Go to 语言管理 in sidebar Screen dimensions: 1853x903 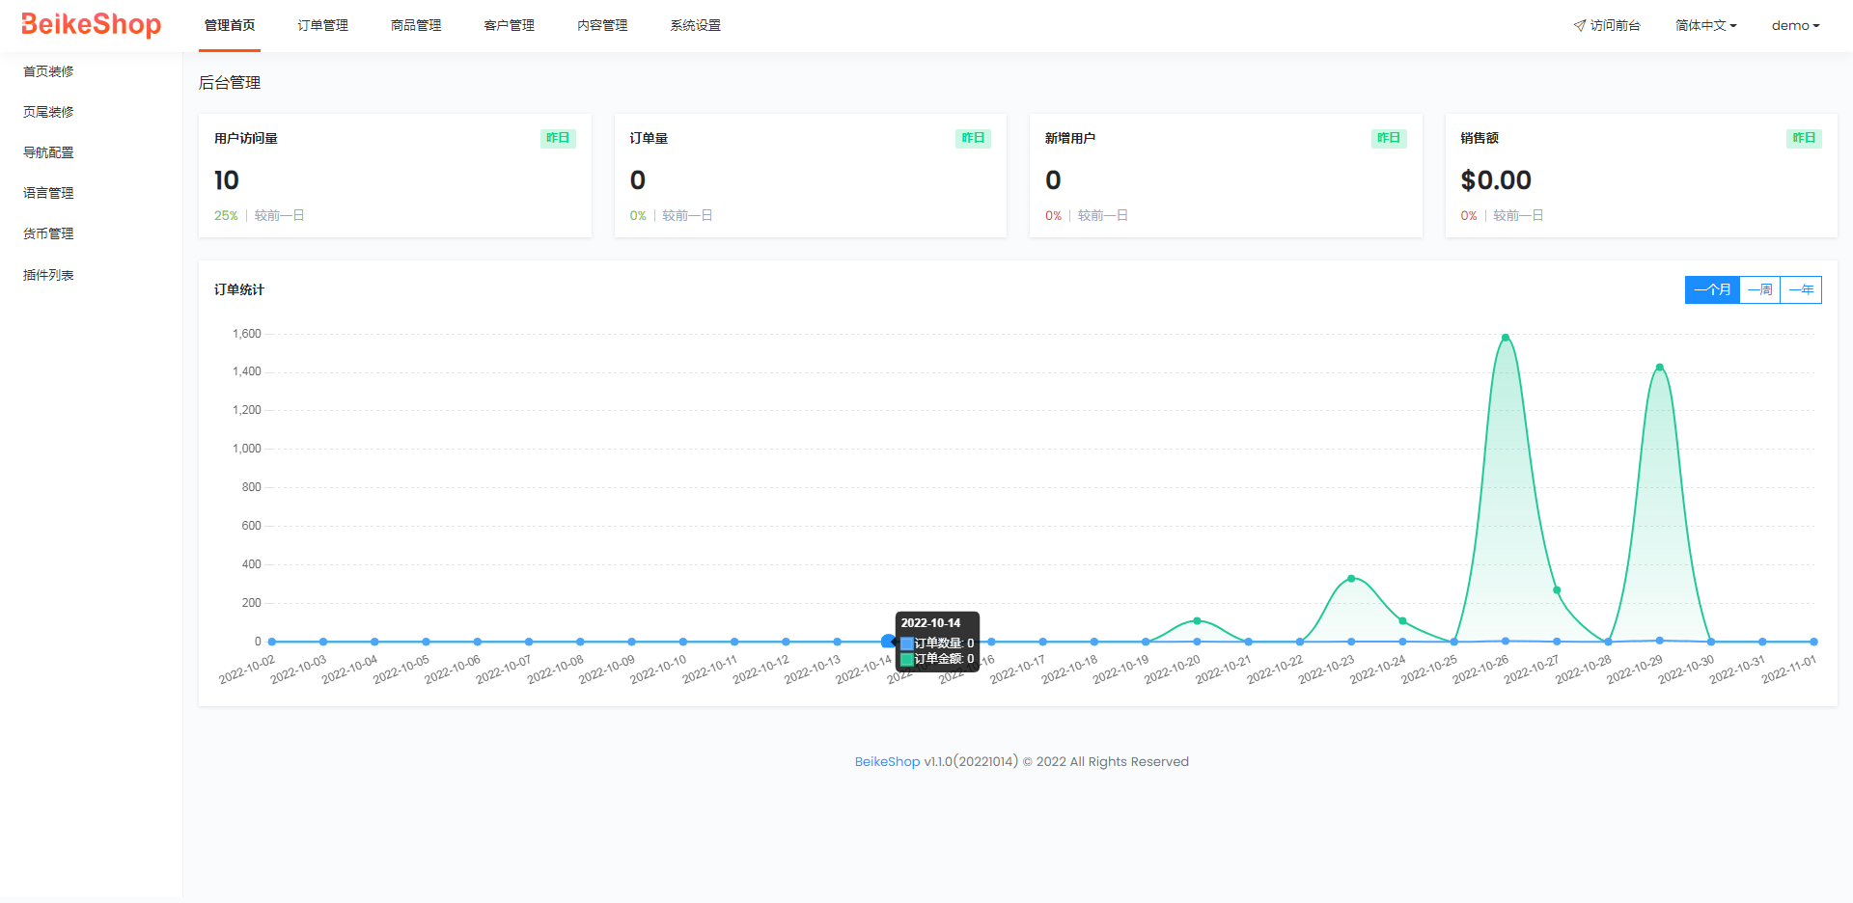tap(48, 193)
